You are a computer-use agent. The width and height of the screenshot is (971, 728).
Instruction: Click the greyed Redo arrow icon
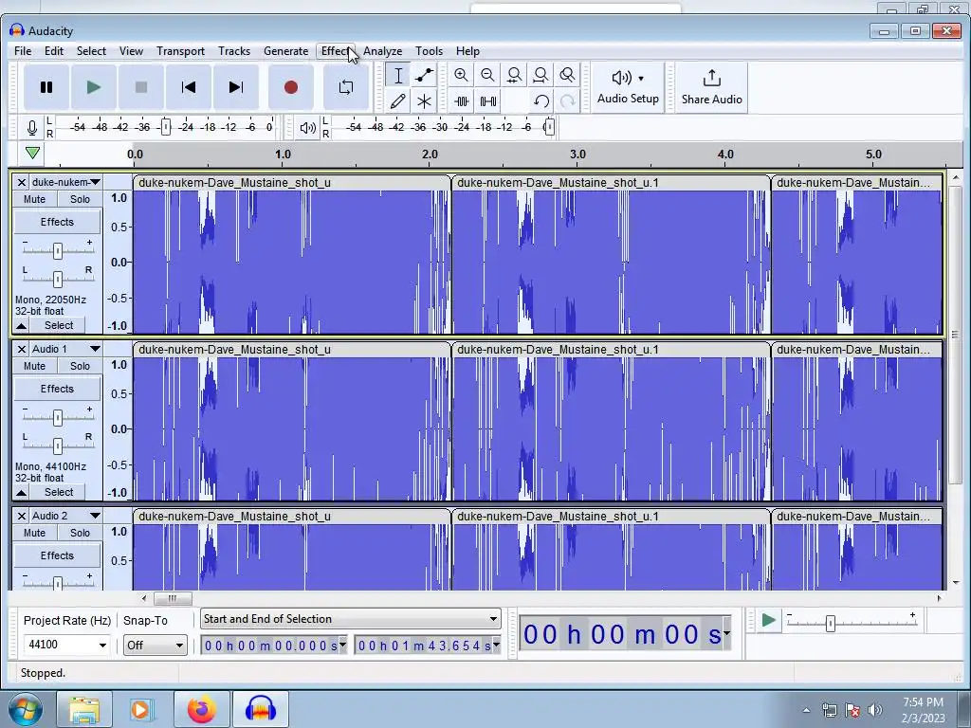(x=567, y=100)
